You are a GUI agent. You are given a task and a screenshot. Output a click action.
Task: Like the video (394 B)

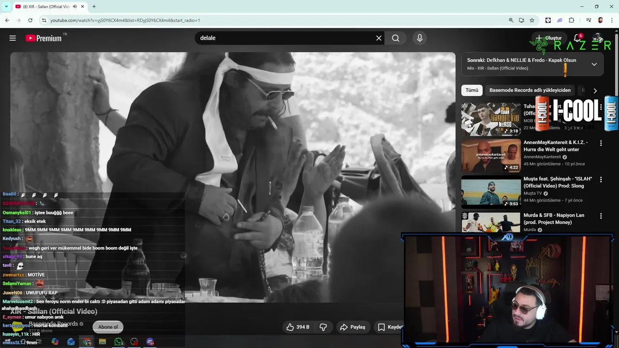click(297, 327)
